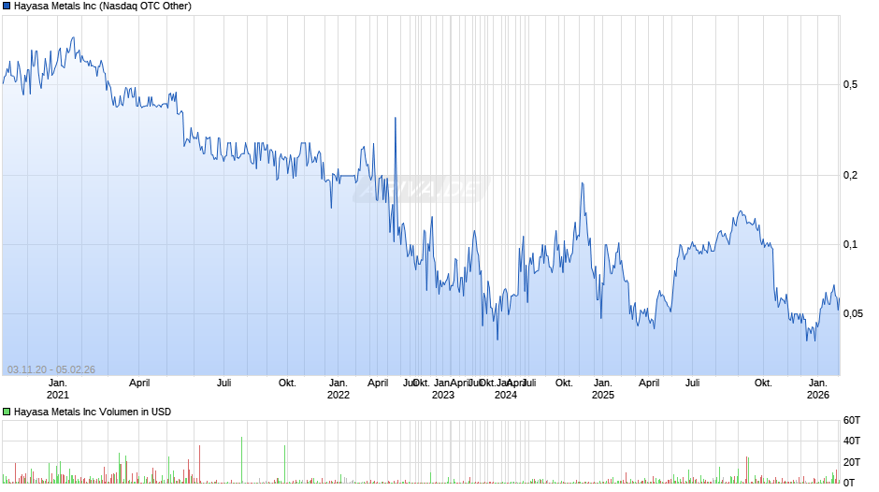
Task: Click the price spike peak in spring 2022
Action: (396, 119)
